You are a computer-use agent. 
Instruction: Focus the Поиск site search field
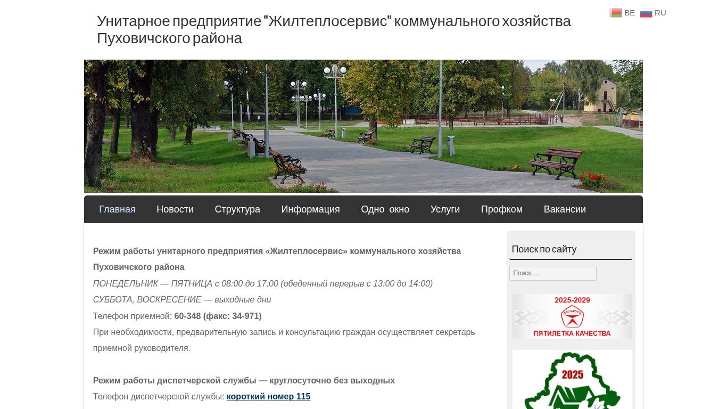(553, 273)
